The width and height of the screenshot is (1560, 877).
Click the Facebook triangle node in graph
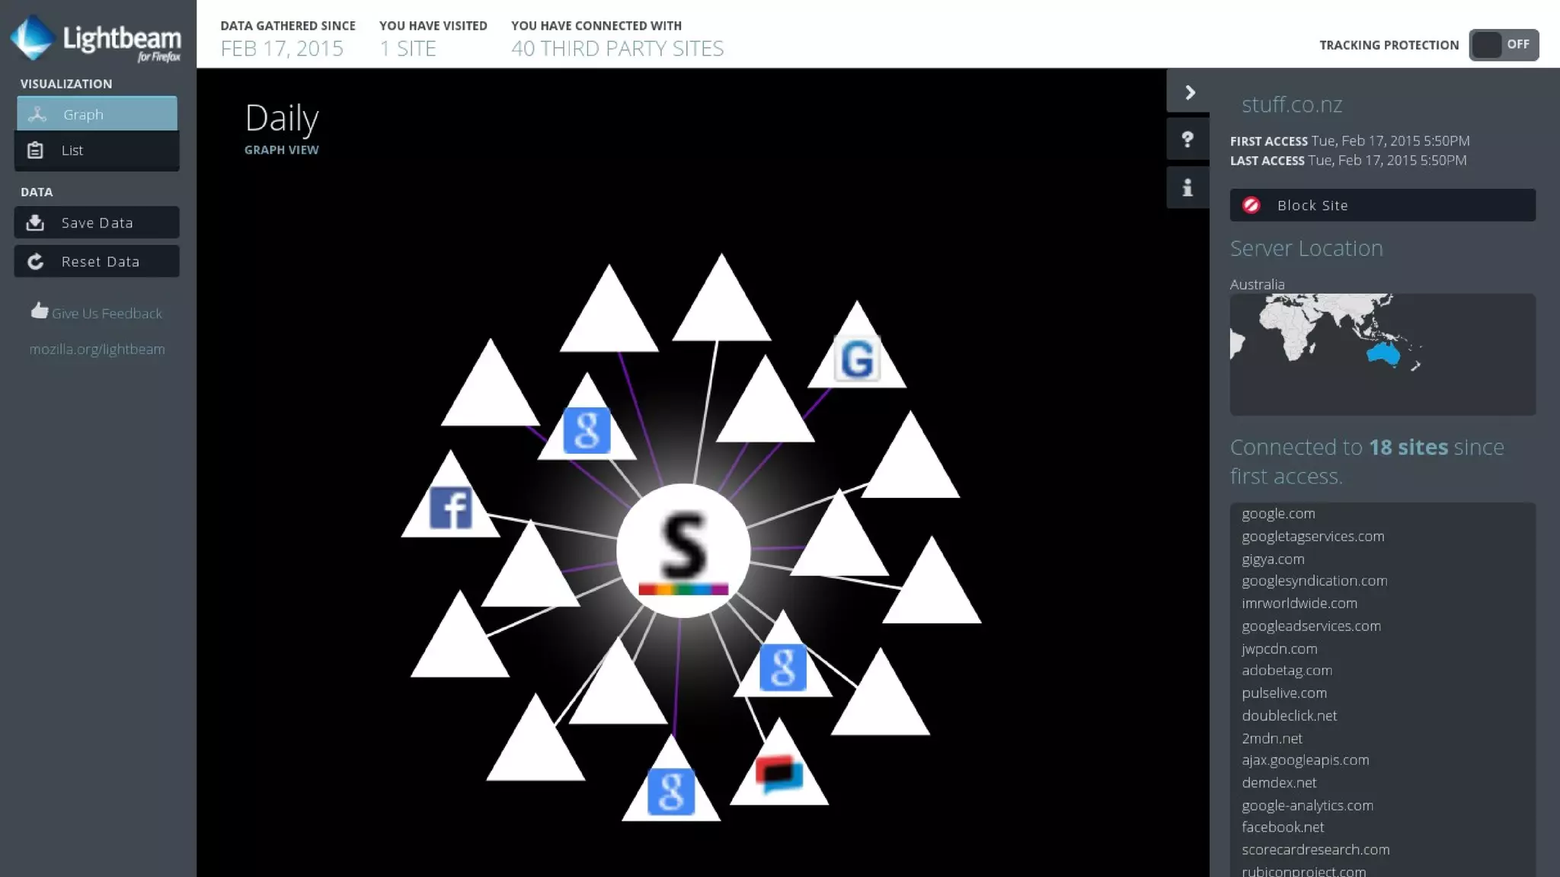click(x=450, y=506)
